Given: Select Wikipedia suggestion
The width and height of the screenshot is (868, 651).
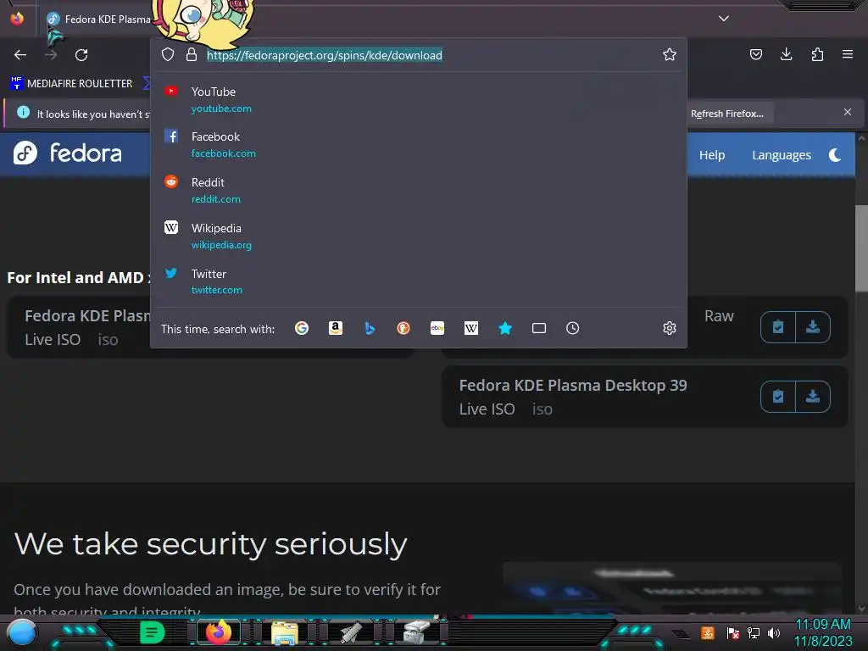Looking at the screenshot, I should (x=418, y=236).
